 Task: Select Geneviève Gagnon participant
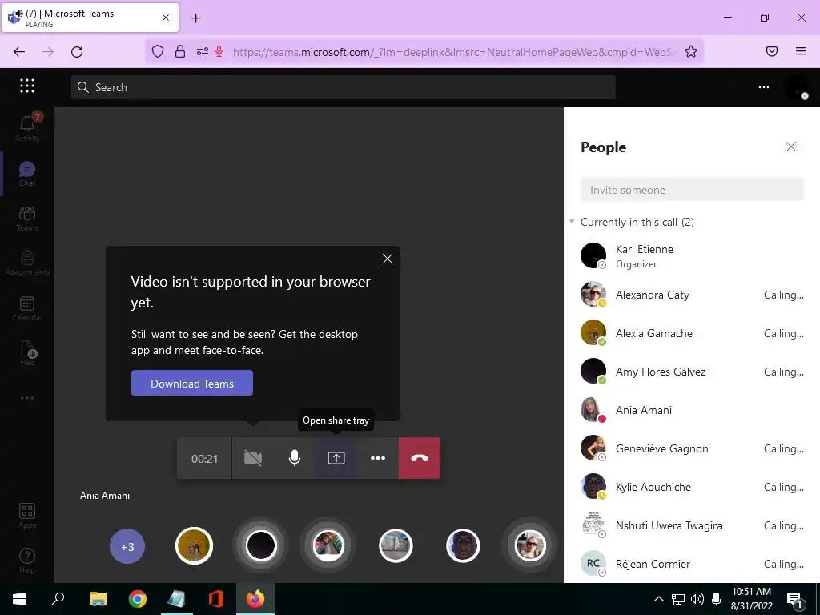pos(692,448)
